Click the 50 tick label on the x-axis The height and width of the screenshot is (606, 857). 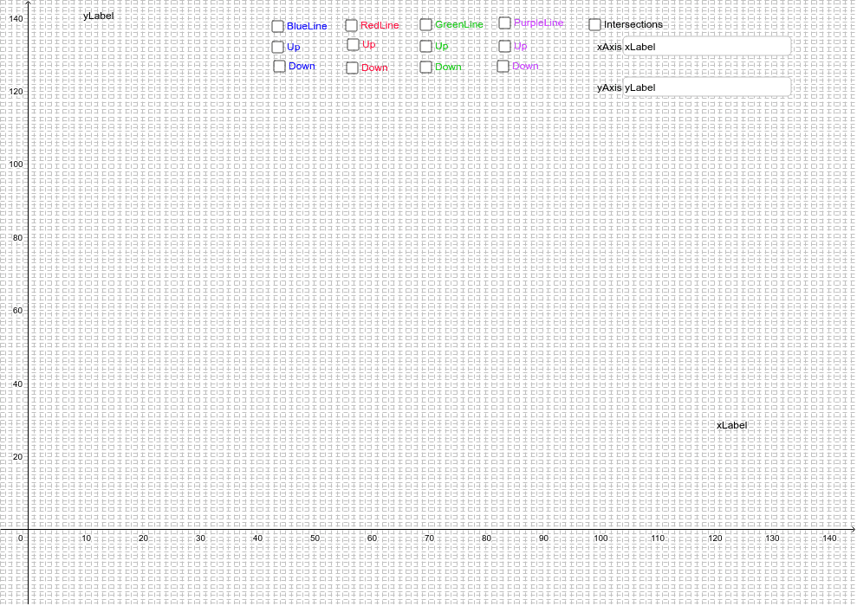click(x=315, y=538)
